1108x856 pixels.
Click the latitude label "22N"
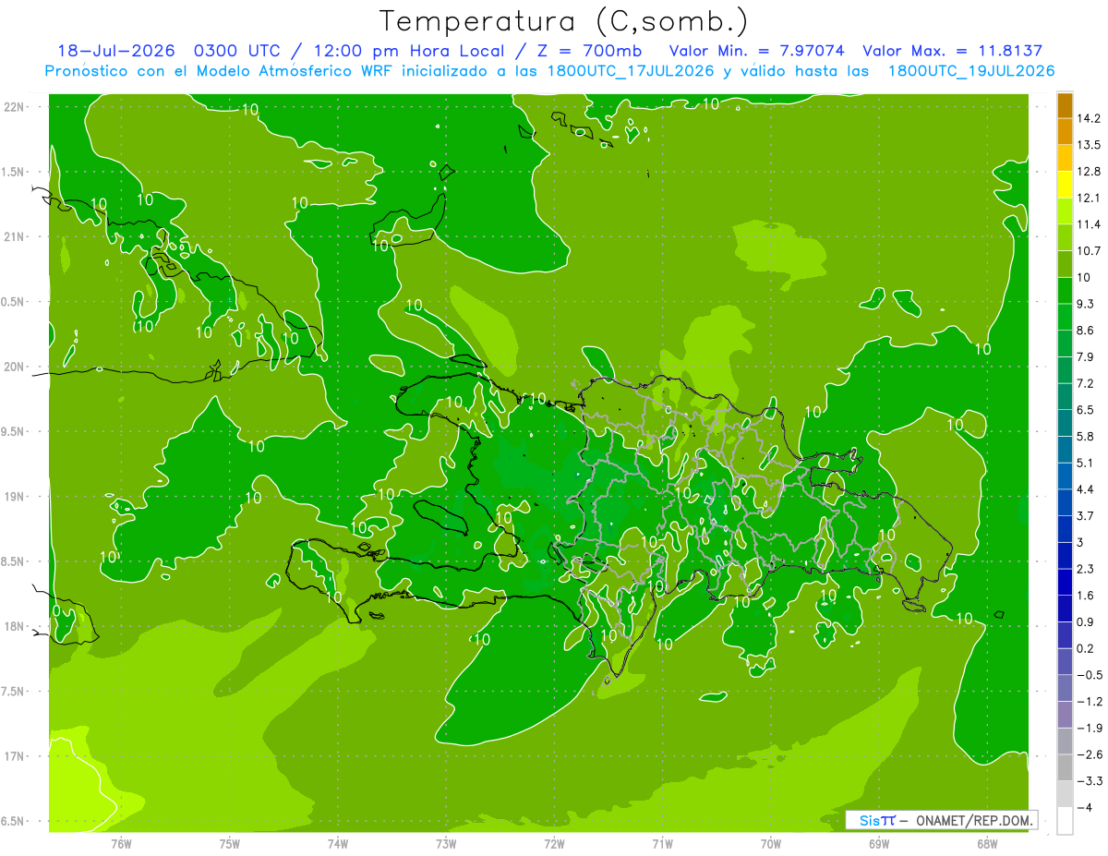(x=13, y=107)
